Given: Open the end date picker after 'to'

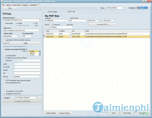Looking at the screenshot, I should tap(109, 21).
